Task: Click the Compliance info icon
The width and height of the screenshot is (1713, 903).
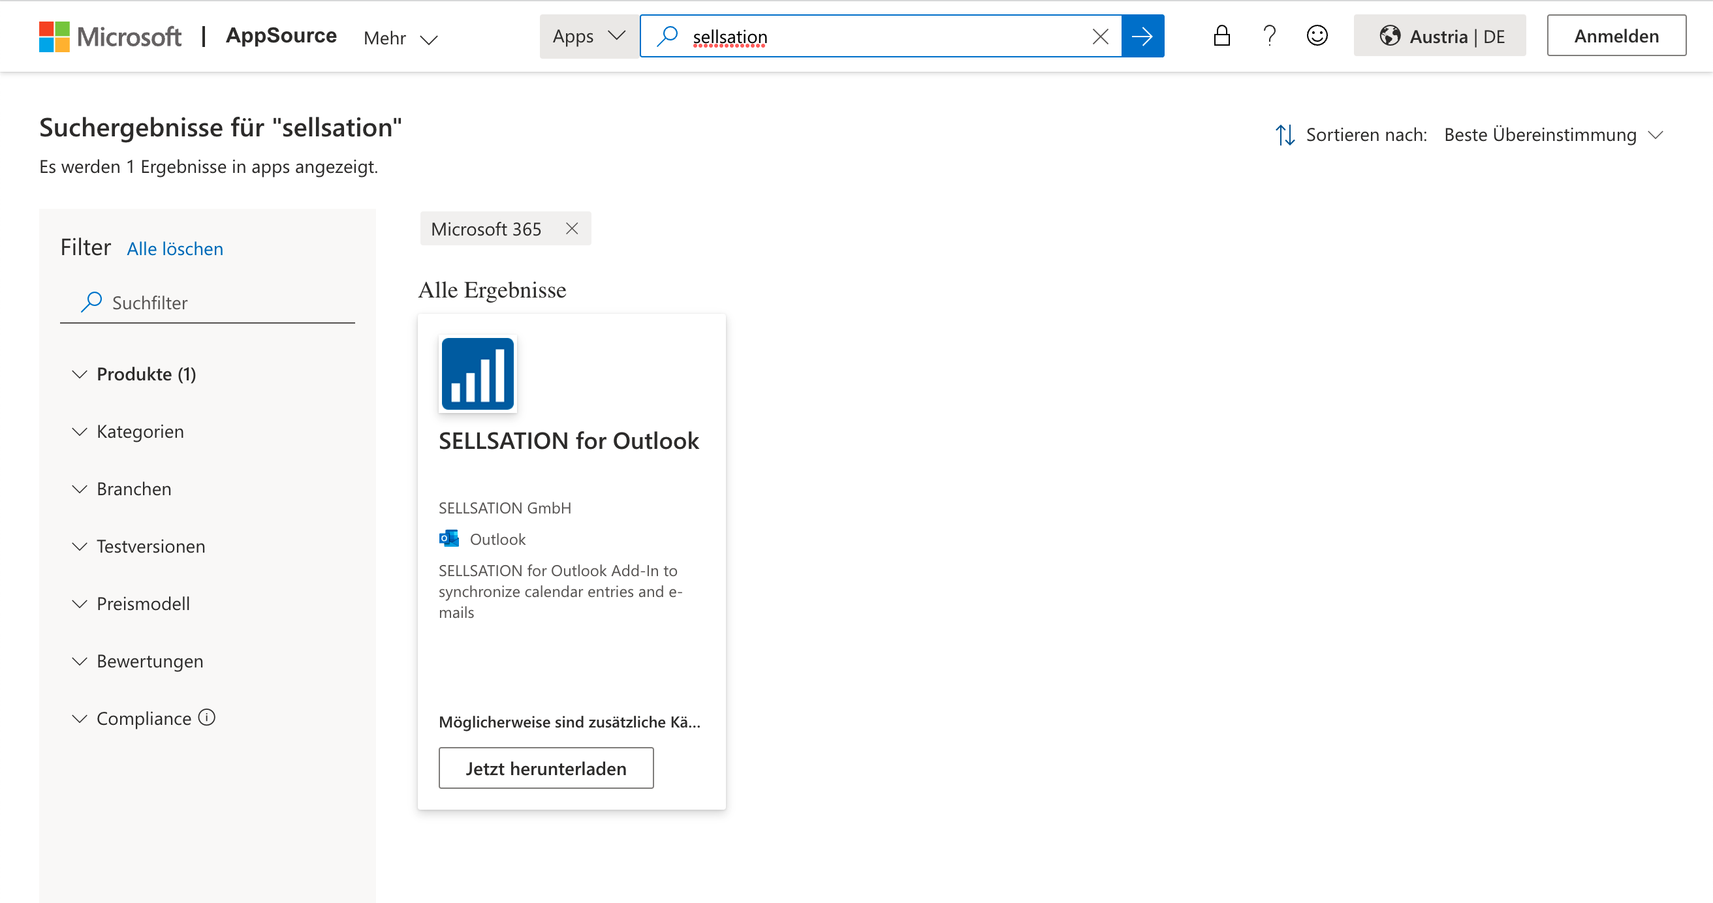Action: (x=207, y=718)
